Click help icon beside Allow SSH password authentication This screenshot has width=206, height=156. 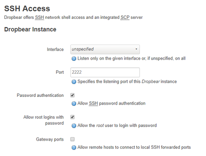74,104
